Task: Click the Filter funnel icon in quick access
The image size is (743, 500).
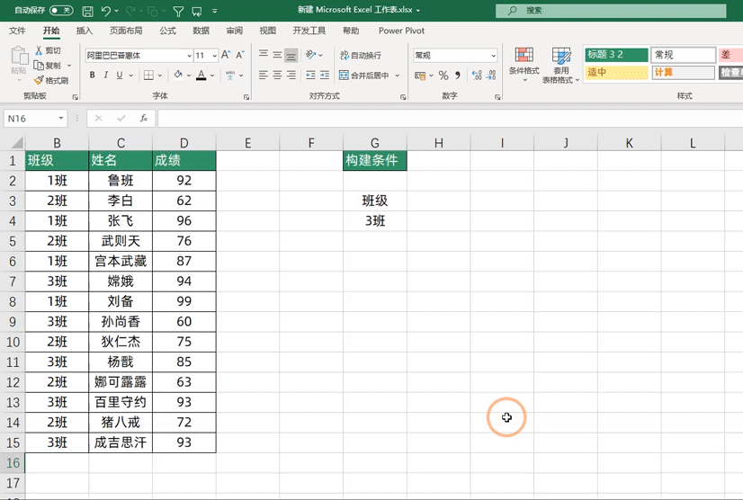Action: [178, 12]
